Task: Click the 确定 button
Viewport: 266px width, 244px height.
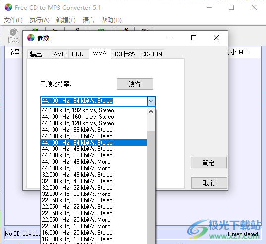Action: pyautogui.click(x=209, y=163)
